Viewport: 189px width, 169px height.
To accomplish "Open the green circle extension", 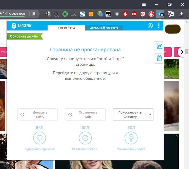I will pos(65,14).
